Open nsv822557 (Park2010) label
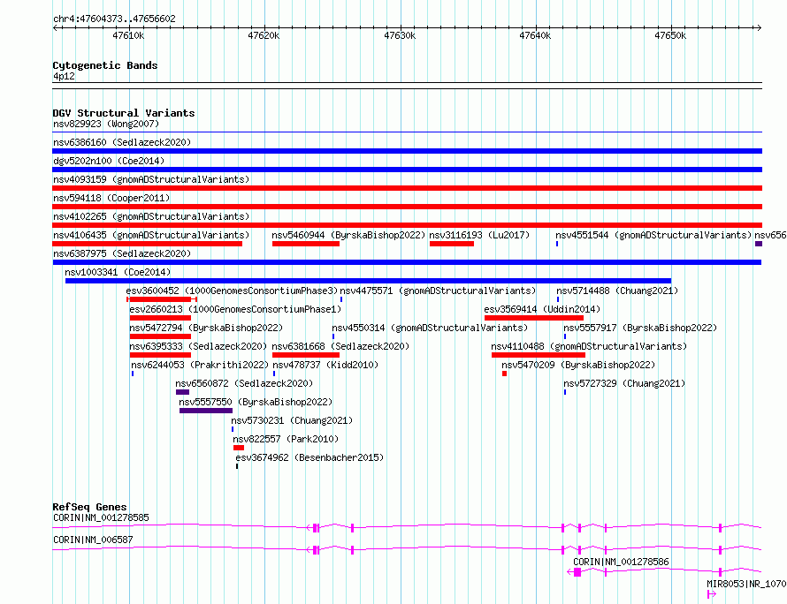Image resolution: width=787 pixels, height=604 pixels. click(x=286, y=439)
